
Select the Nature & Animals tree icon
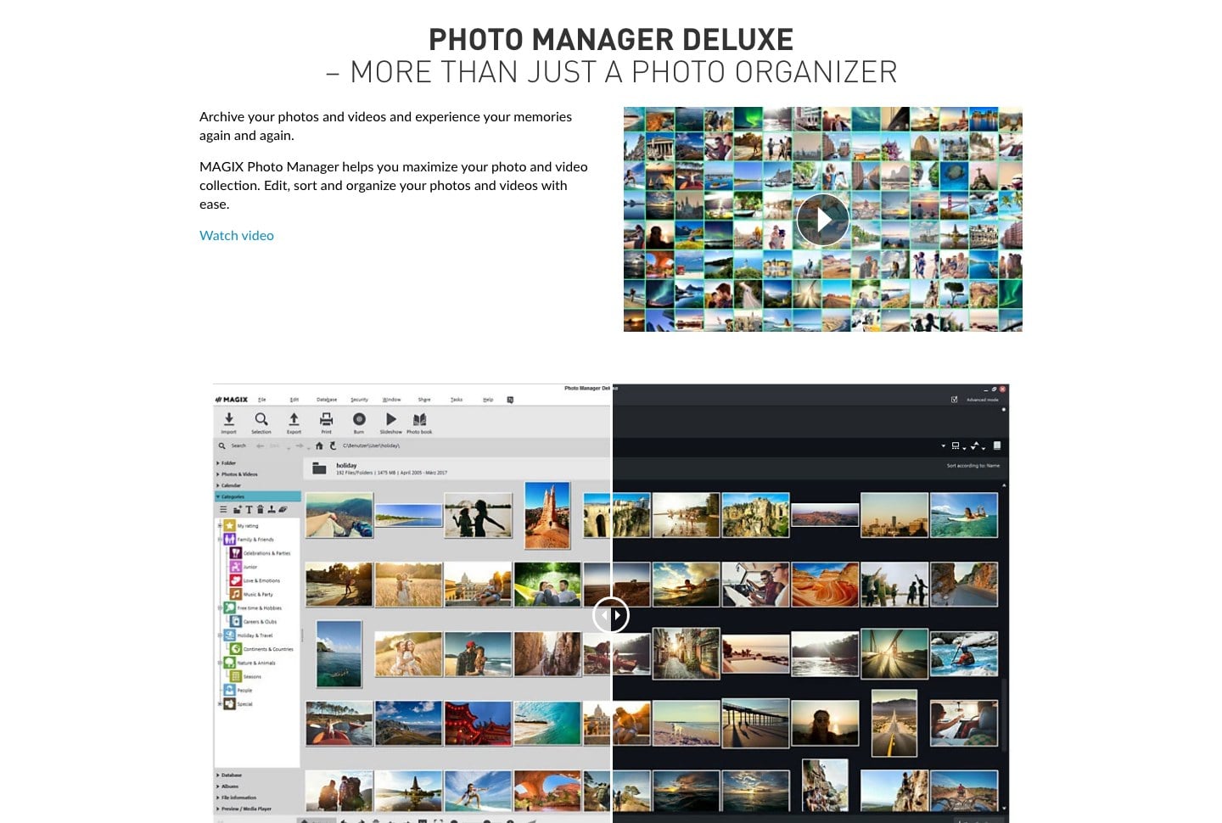[229, 663]
